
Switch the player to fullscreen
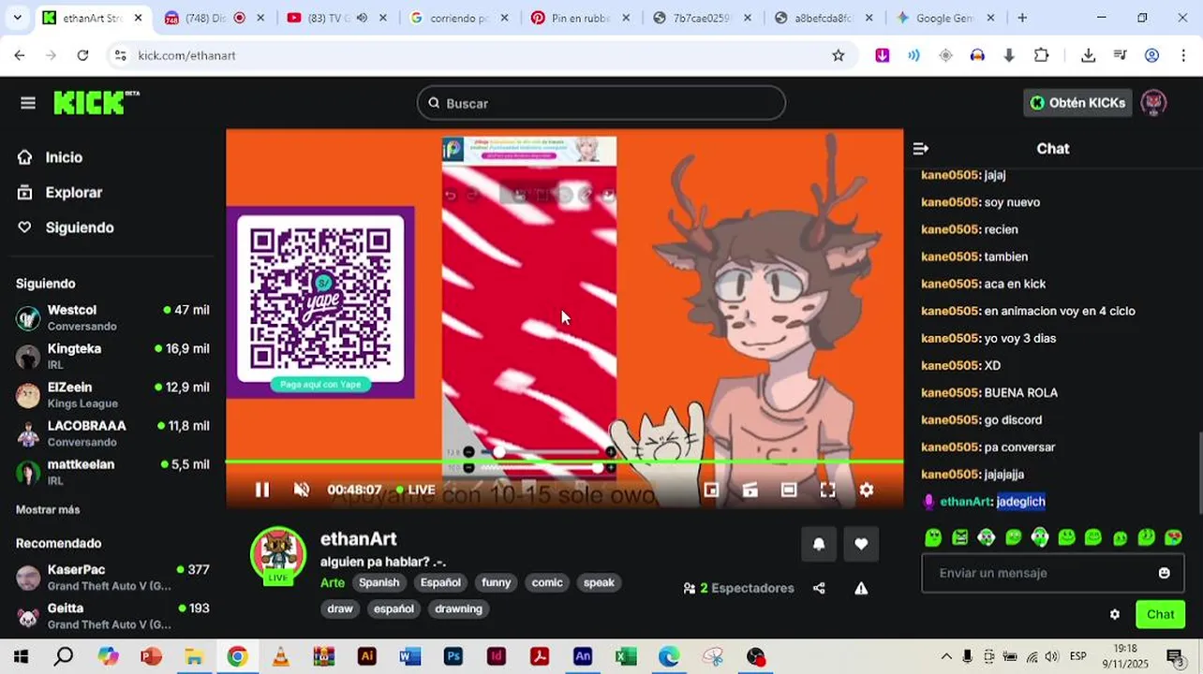click(x=827, y=490)
